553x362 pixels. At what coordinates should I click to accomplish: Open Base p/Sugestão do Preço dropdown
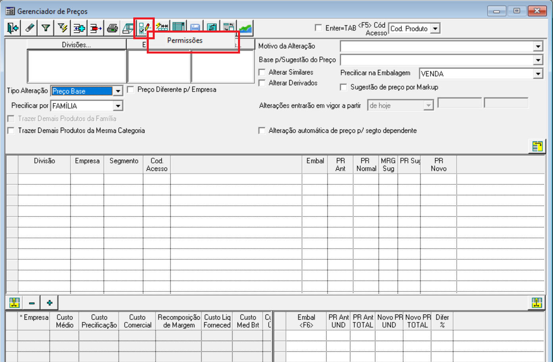[538, 60]
